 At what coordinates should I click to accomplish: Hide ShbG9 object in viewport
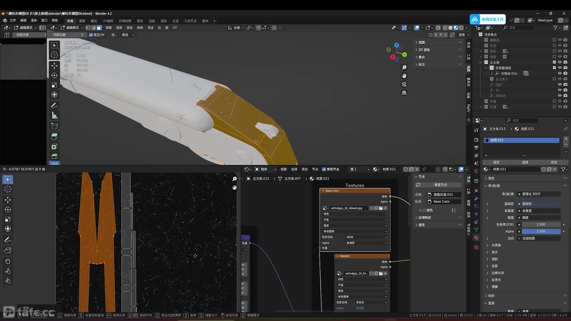pyautogui.click(x=560, y=96)
